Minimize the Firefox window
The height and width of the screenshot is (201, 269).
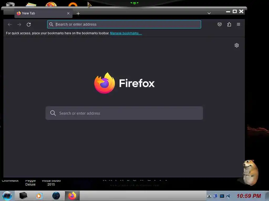pyautogui.click(x=228, y=12)
